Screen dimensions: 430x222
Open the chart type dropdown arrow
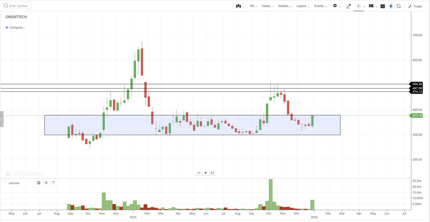click(244, 6)
